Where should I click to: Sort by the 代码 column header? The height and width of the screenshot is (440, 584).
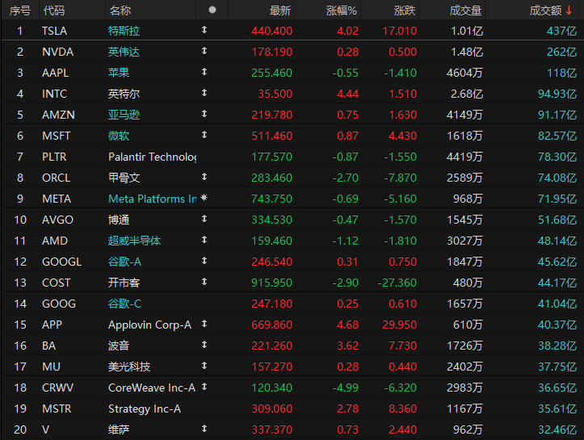click(x=54, y=10)
